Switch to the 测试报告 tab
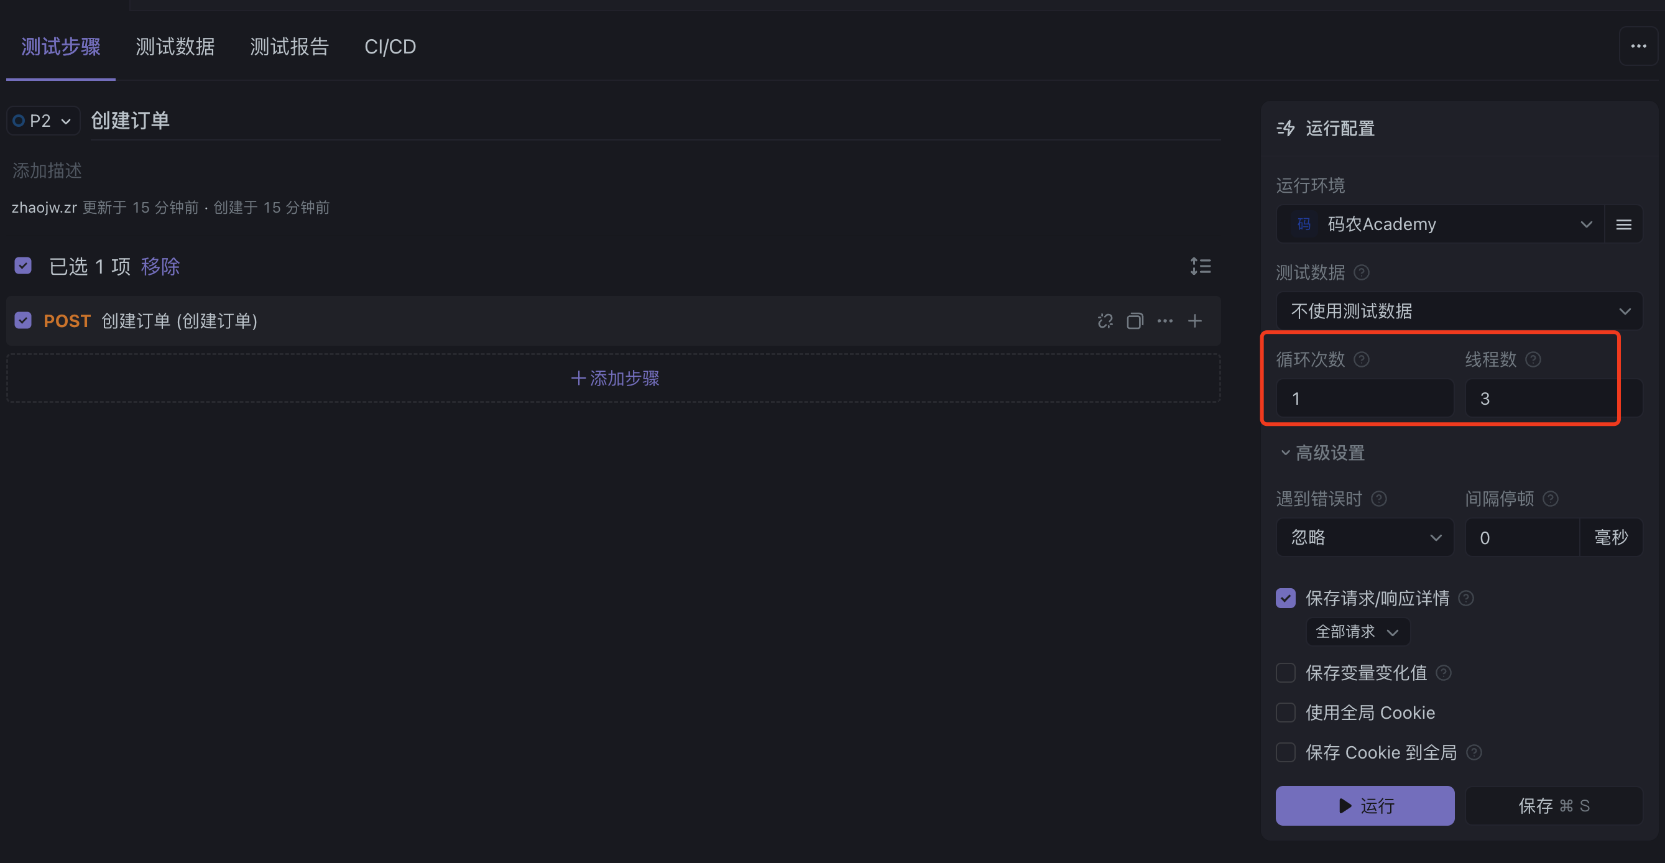Viewport: 1665px width, 863px height. click(290, 47)
